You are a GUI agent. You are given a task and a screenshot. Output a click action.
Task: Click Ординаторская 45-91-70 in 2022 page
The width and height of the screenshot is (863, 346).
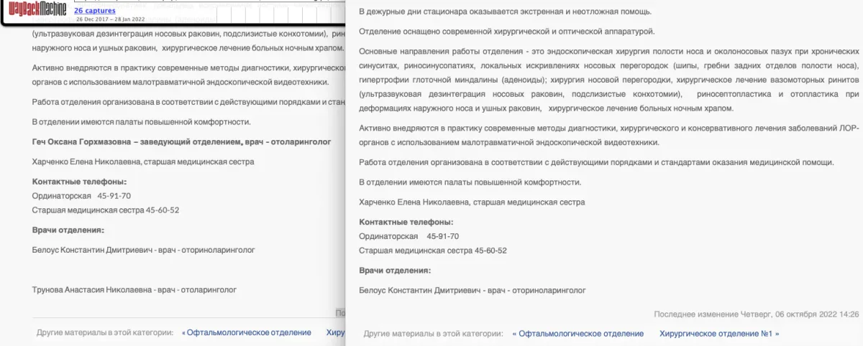click(x=409, y=236)
